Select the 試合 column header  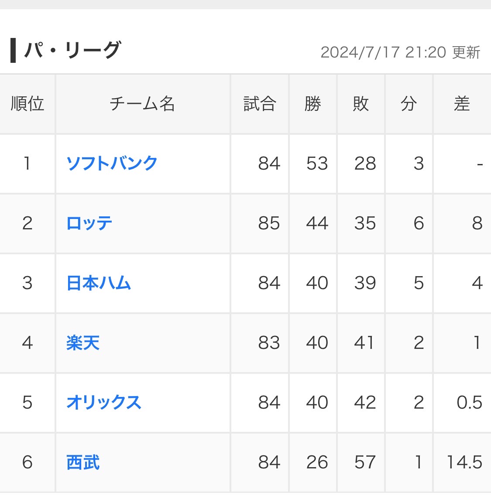260,104
